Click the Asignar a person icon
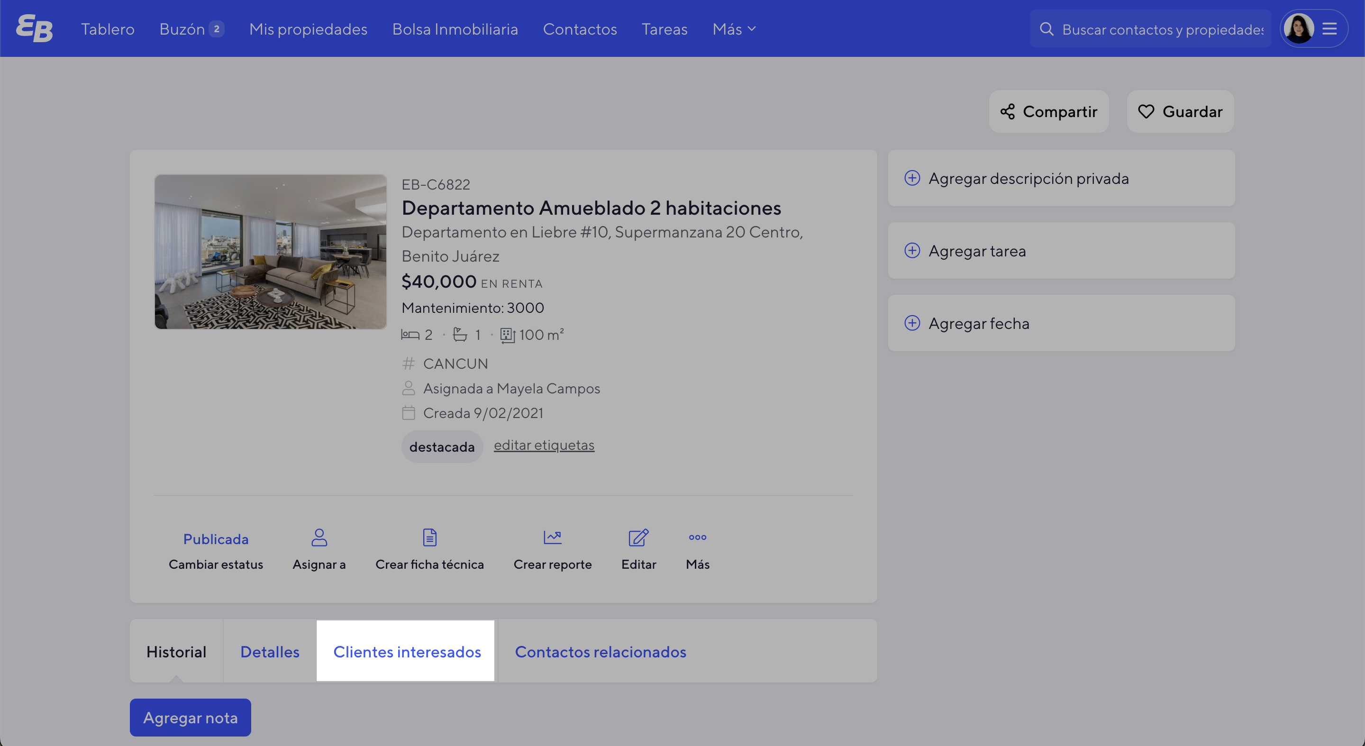Screen dimensions: 1365x746 point(319,537)
